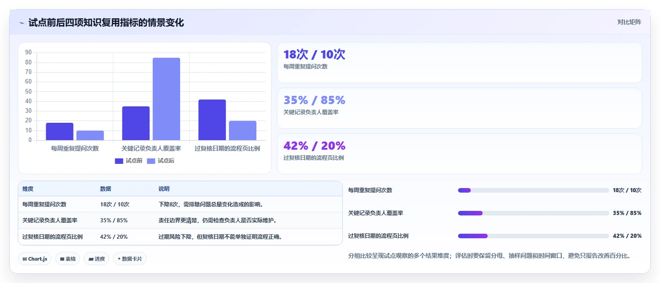
Task: Click the sparkle icon in 数据卡片 chip
Action: tap(119, 259)
